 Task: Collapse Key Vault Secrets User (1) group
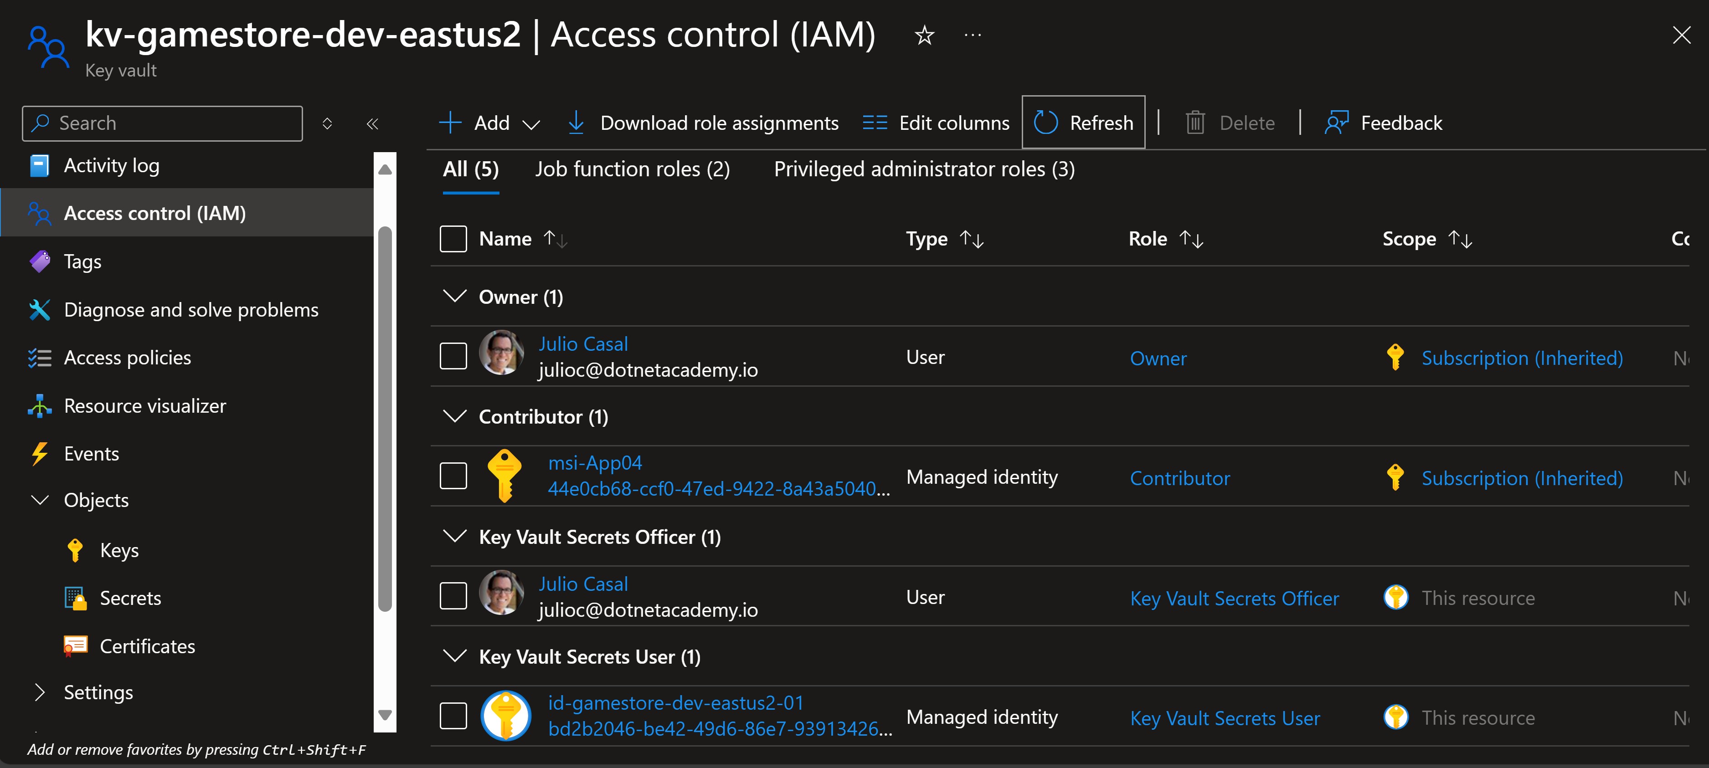[x=454, y=656]
